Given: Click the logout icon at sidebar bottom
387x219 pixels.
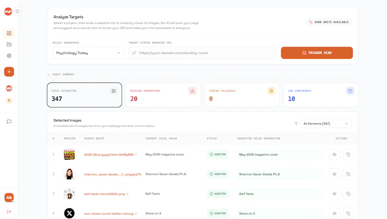Looking at the screenshot, I should pyautogui.click(x=9, y=212).
